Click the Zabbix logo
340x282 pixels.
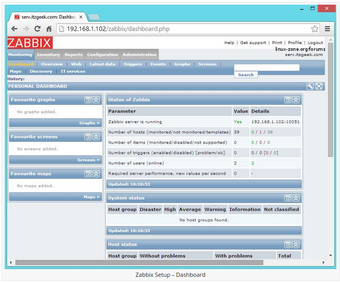coord(30,43)
